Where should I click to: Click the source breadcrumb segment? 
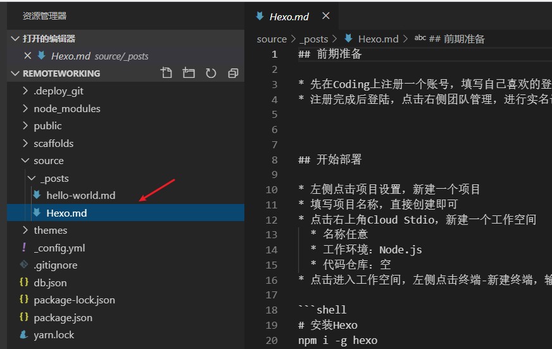tap(272, 39)
